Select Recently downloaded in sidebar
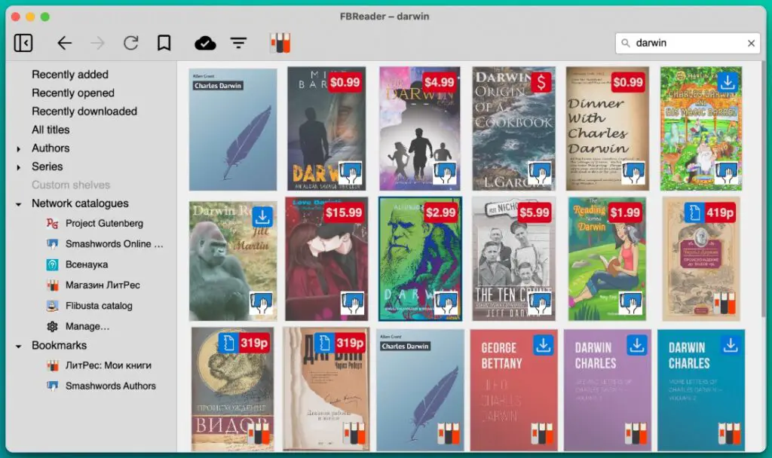 (84, 111)
